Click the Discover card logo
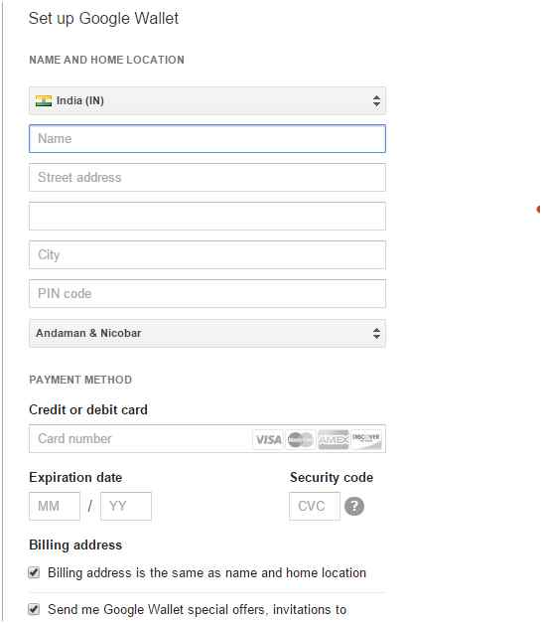This screenshot has height=623, width=542. pos(366,439)
